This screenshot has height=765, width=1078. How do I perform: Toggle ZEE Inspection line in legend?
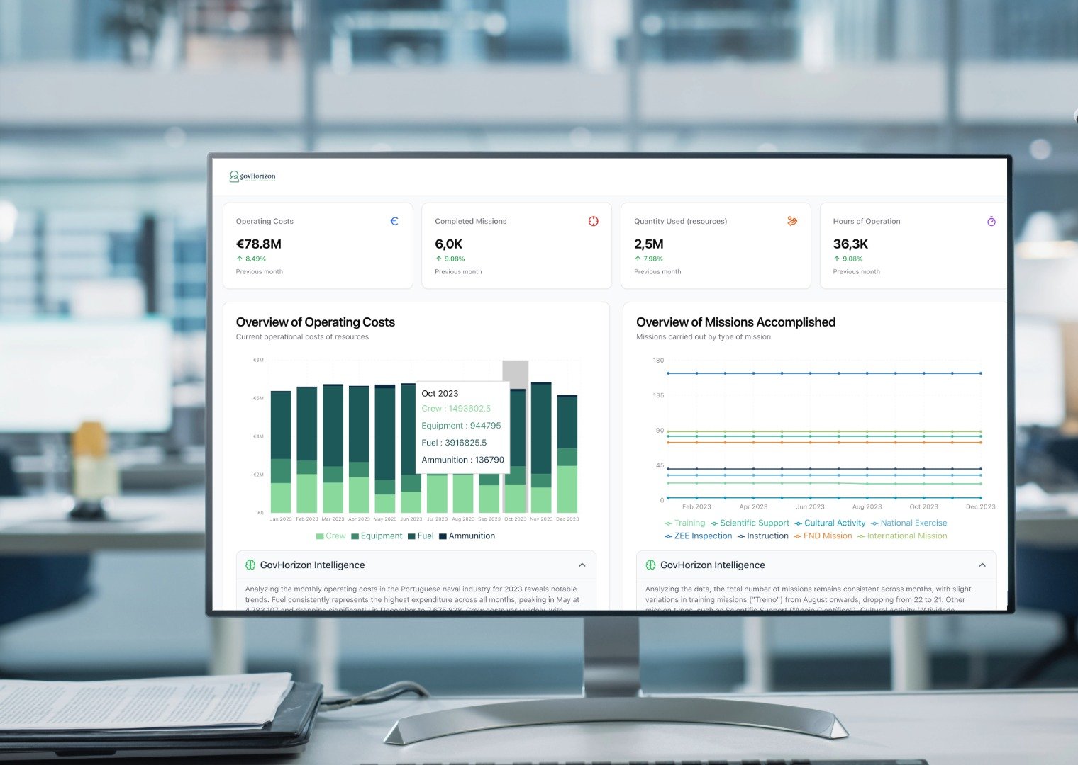[x=698, y=536]
